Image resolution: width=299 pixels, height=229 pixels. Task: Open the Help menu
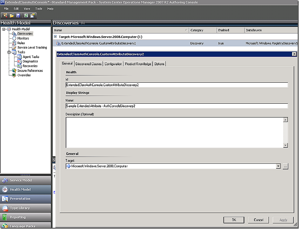50,9
